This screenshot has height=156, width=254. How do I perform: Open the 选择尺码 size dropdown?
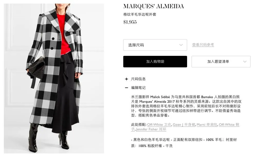[x=155, y=45]
